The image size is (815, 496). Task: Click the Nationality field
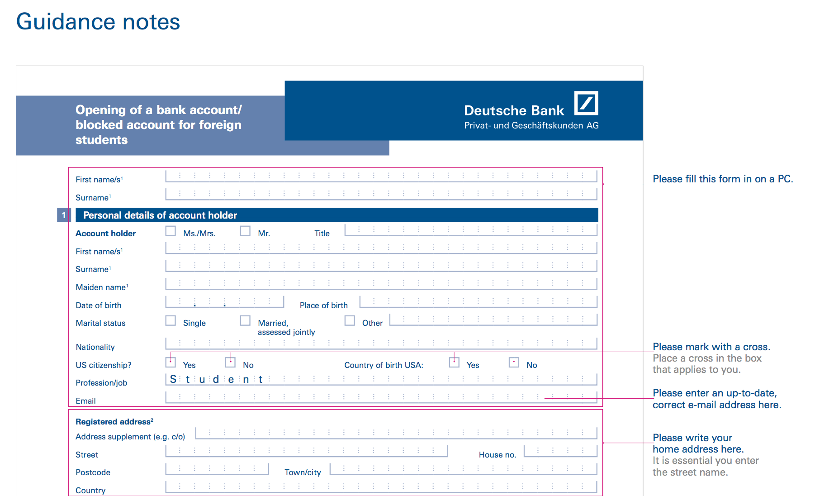(x=381, y=343)
